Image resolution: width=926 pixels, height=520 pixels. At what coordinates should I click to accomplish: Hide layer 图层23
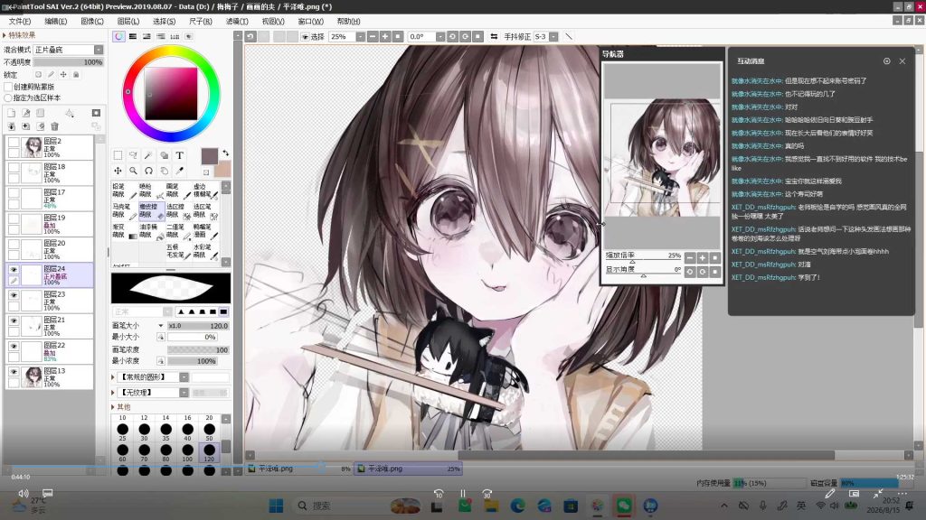click(14, 295)
